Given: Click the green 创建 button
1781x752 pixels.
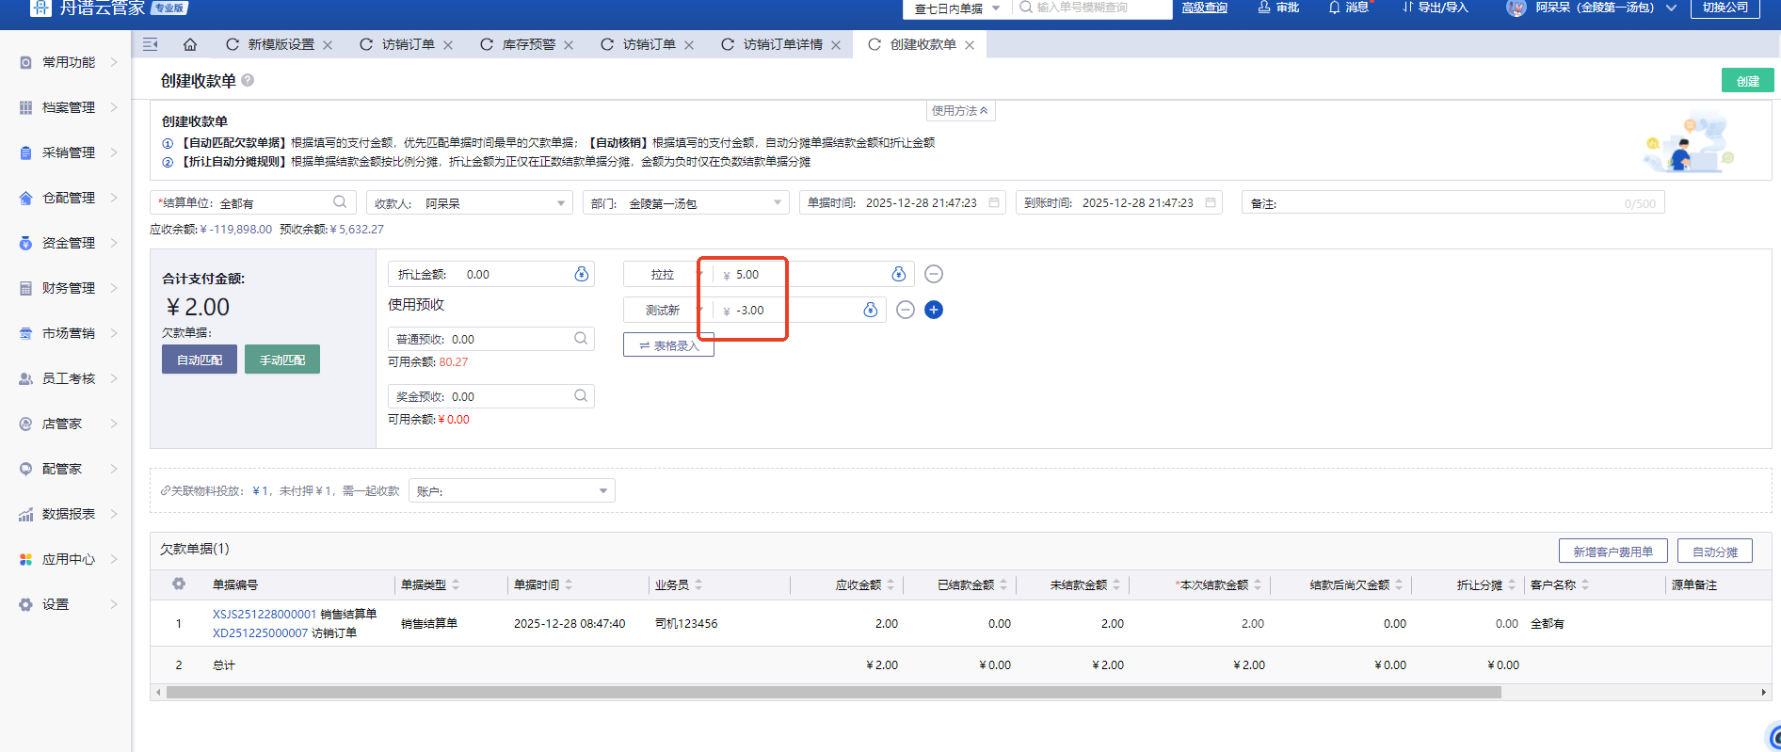Looking at the screenshot, I should [1747, 81].
